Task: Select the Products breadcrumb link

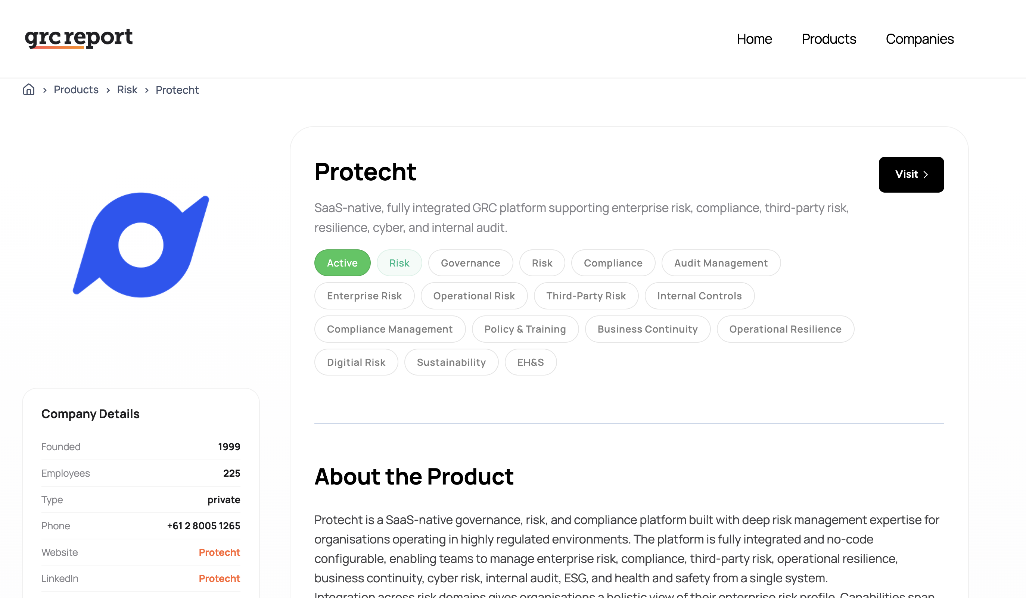Action: (76, 90)
